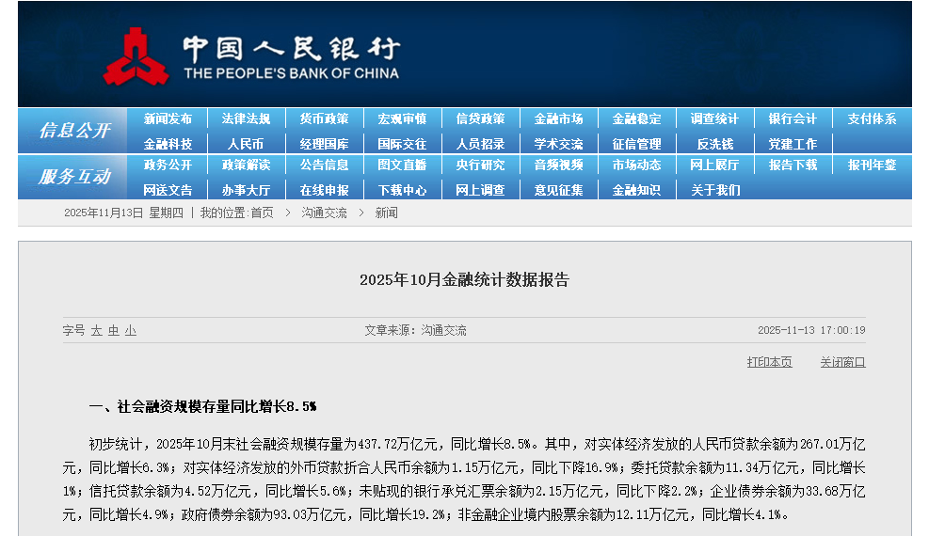Viewport: 929px width, 536px height.
Task: Go to 调查统计 page
Action: click(714, 118)
